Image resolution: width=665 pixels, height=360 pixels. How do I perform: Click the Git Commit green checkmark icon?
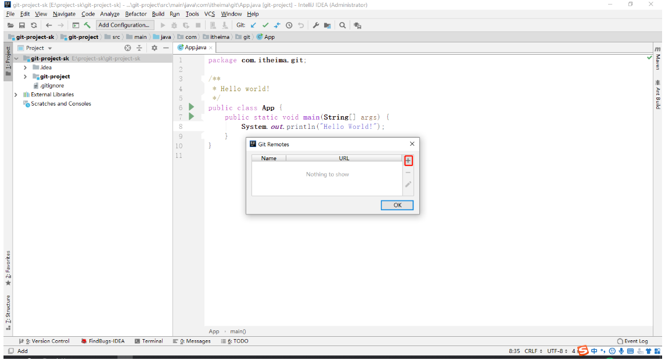point(265,26)
